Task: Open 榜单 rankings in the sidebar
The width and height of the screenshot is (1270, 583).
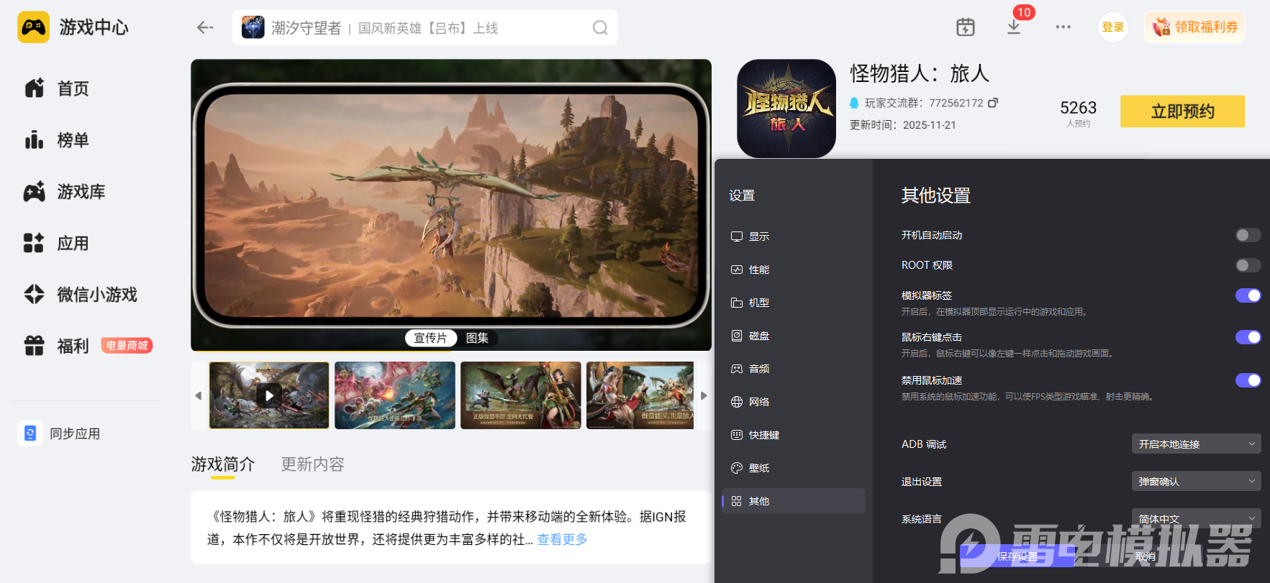Action: [57, 140]
